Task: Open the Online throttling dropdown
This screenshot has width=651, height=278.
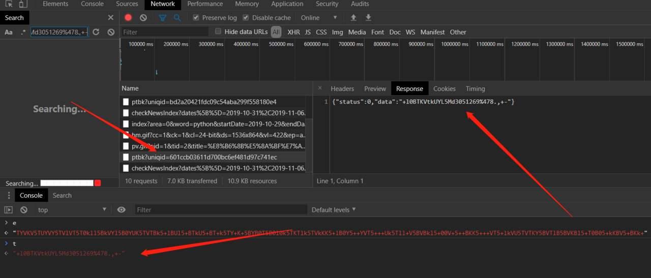Action: 319,17
